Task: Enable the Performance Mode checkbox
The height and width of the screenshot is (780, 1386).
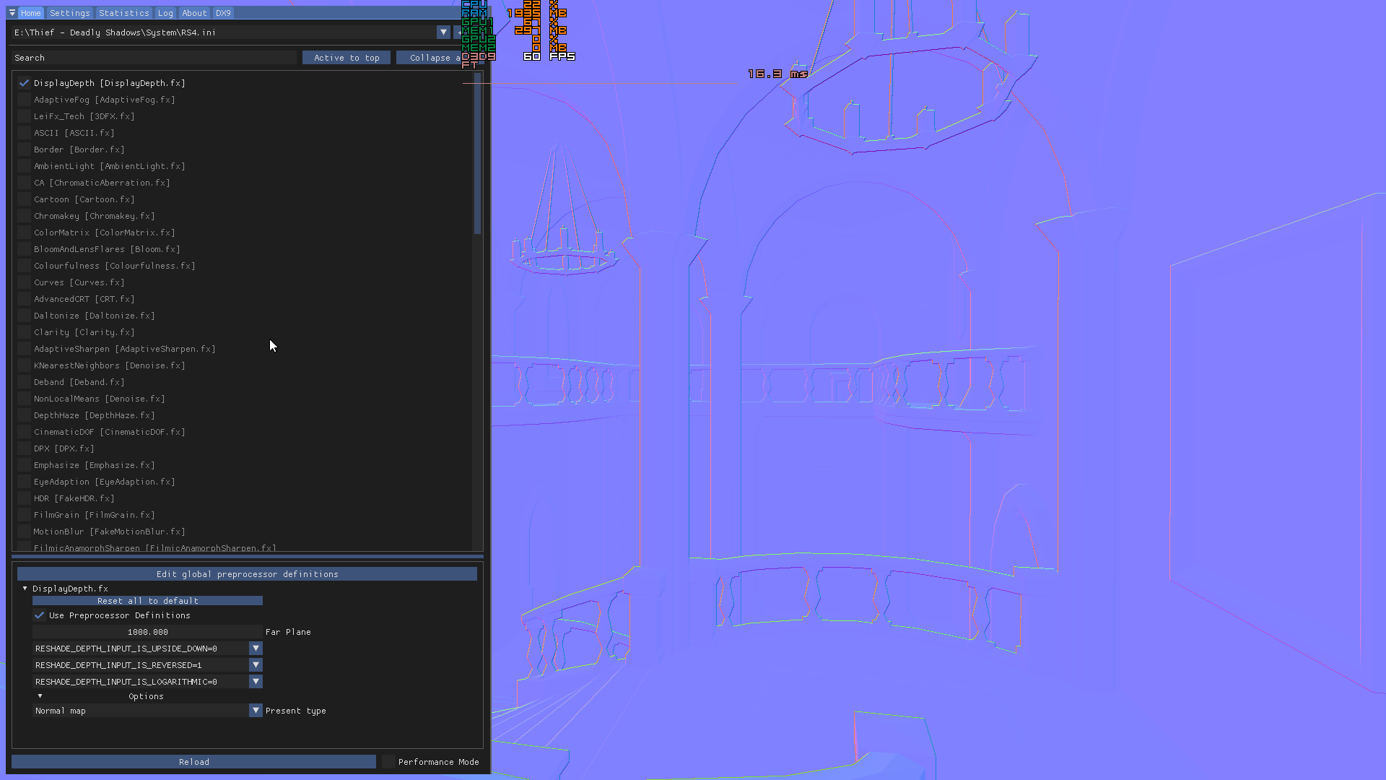Action: [x=388, y=762]
